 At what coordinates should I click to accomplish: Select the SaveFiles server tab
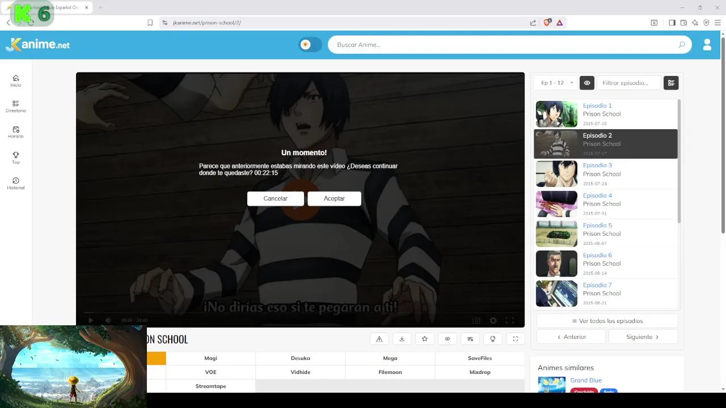(x=480, y=358)
